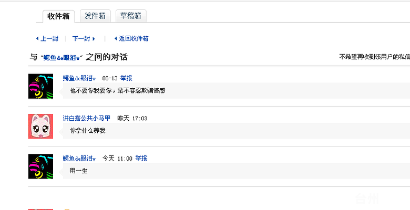Click the left arrow before 上一封
The width and height of the screenshot is (410, 210).
coord(37,38)
